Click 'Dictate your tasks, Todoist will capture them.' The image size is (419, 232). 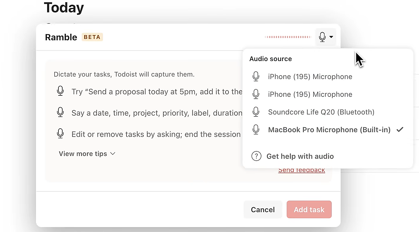coord(124,74)
